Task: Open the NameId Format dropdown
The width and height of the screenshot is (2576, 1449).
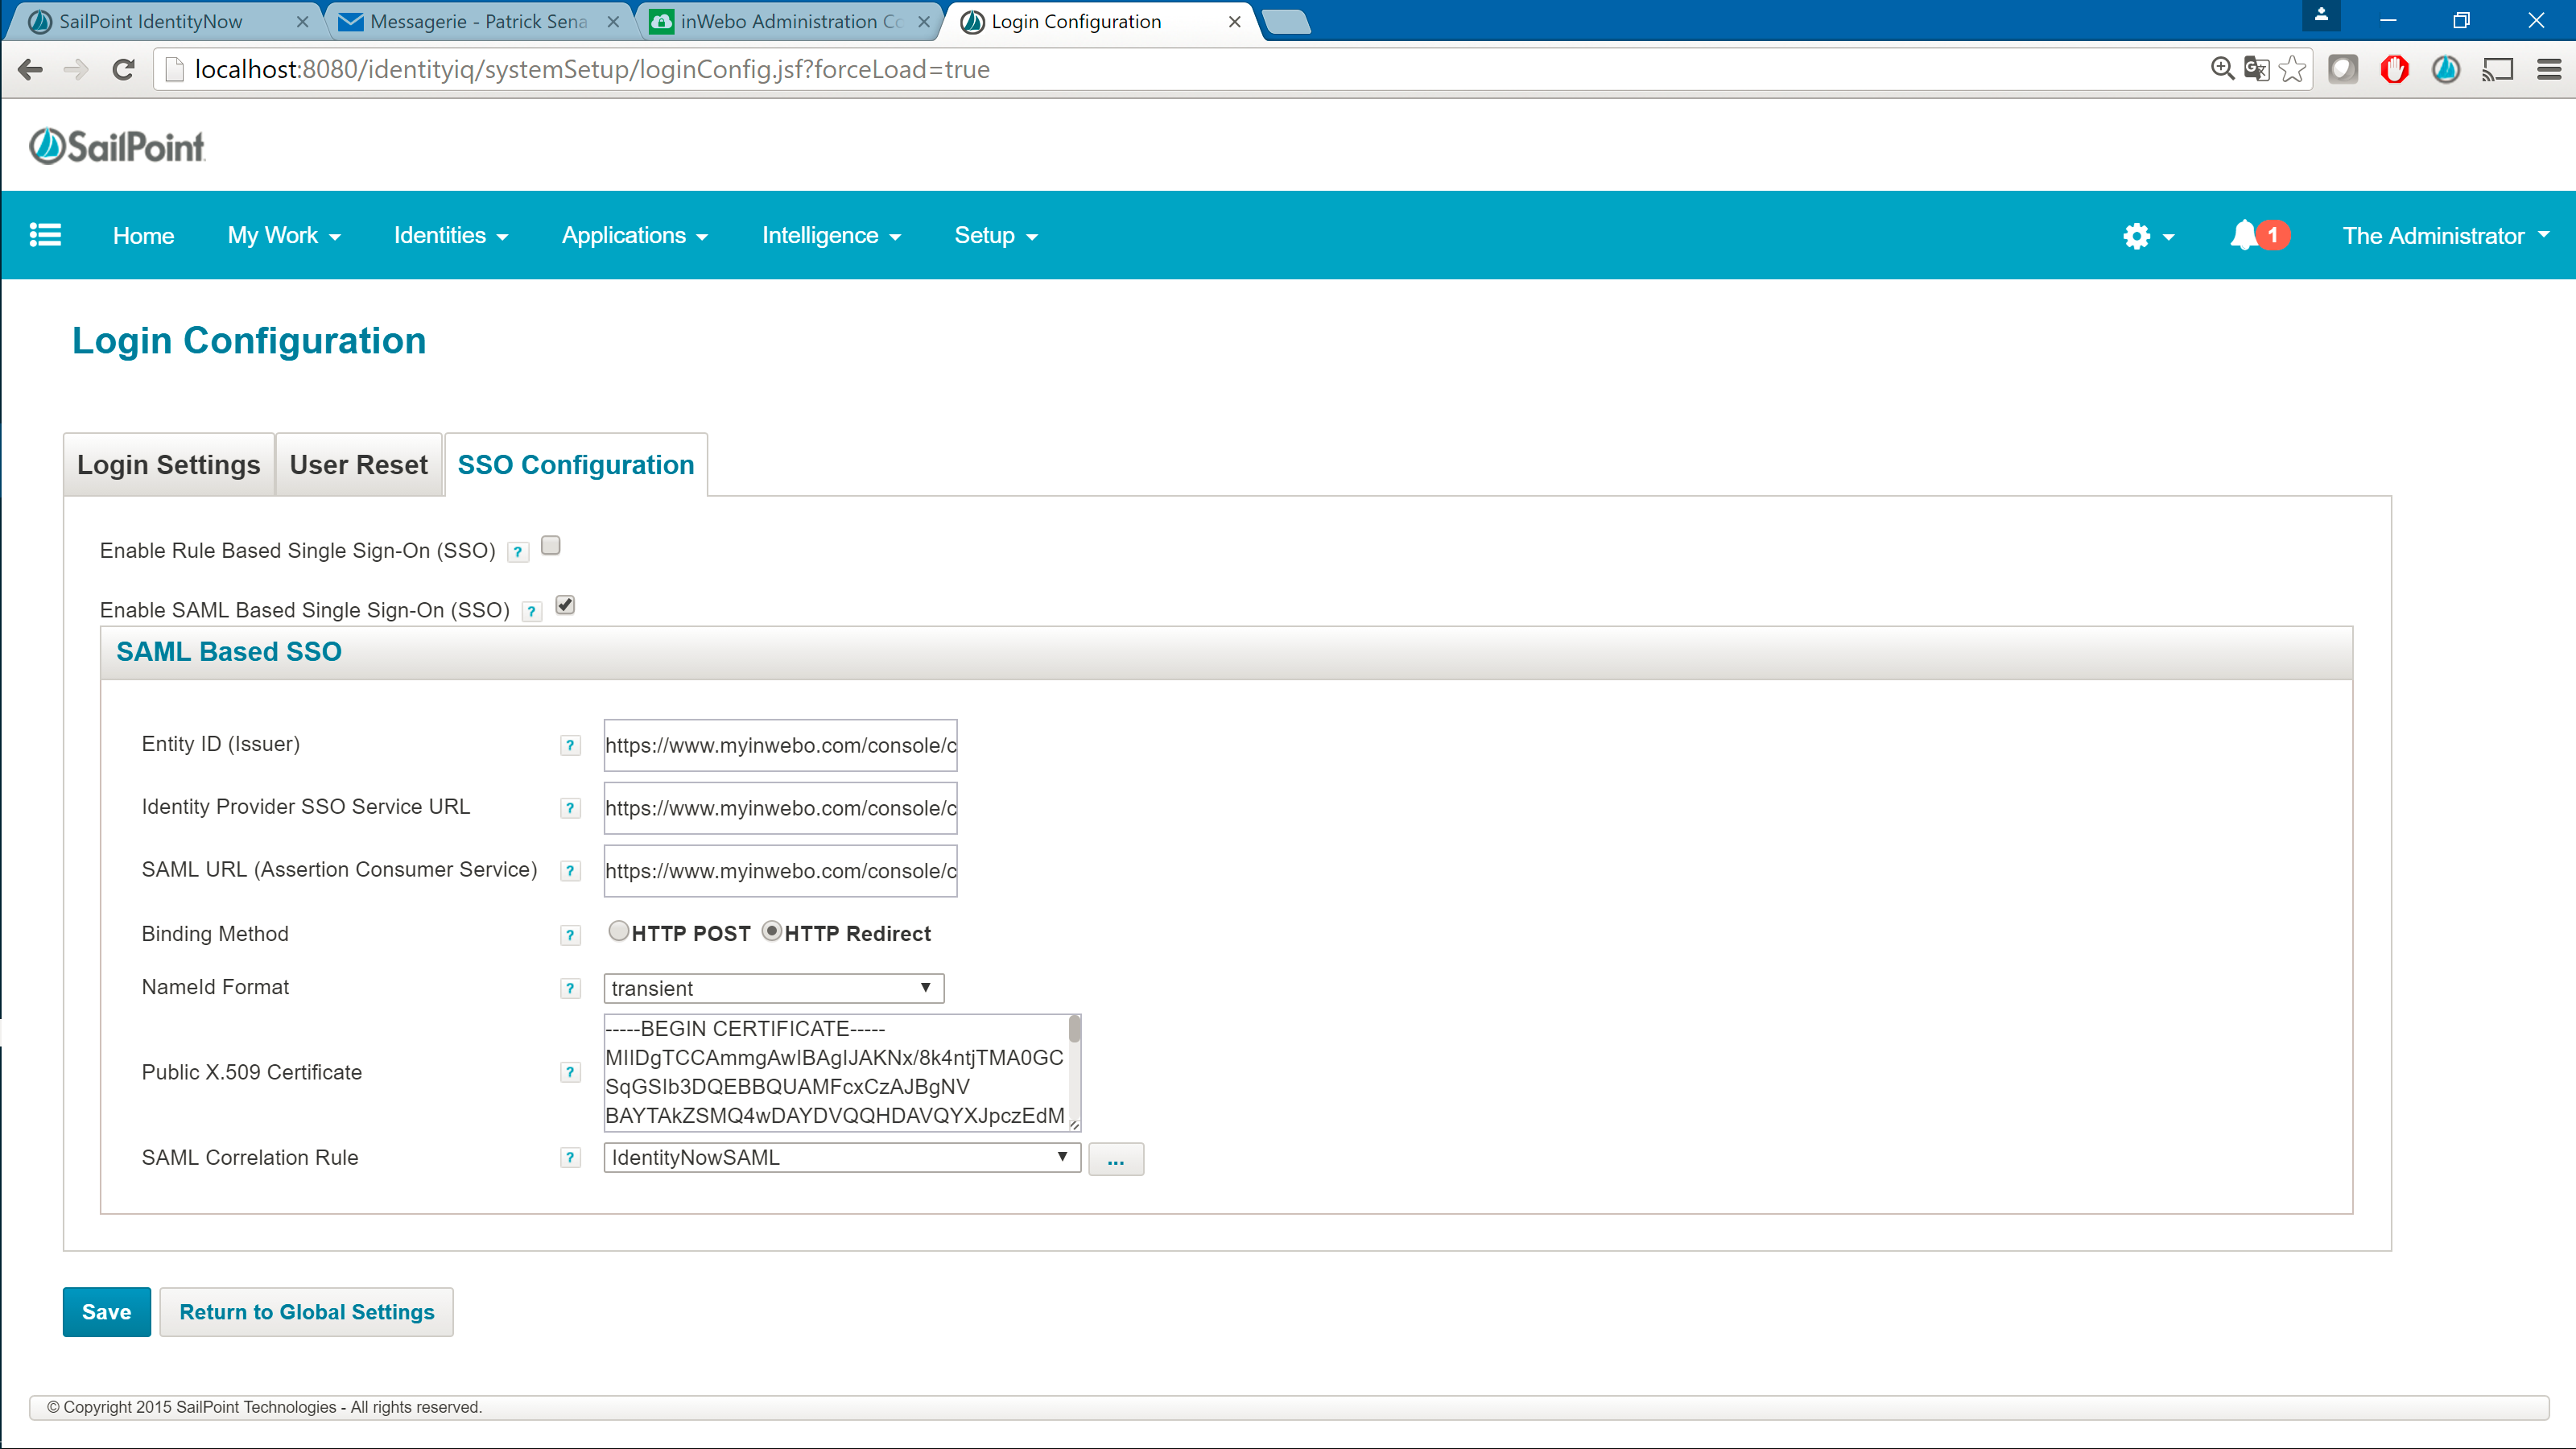Action: tap(773, 988)
